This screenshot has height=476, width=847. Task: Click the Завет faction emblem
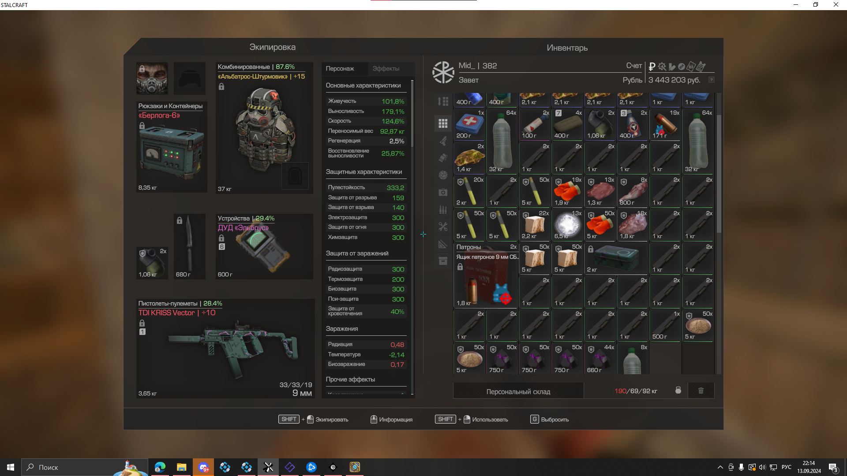coord(443,72)
